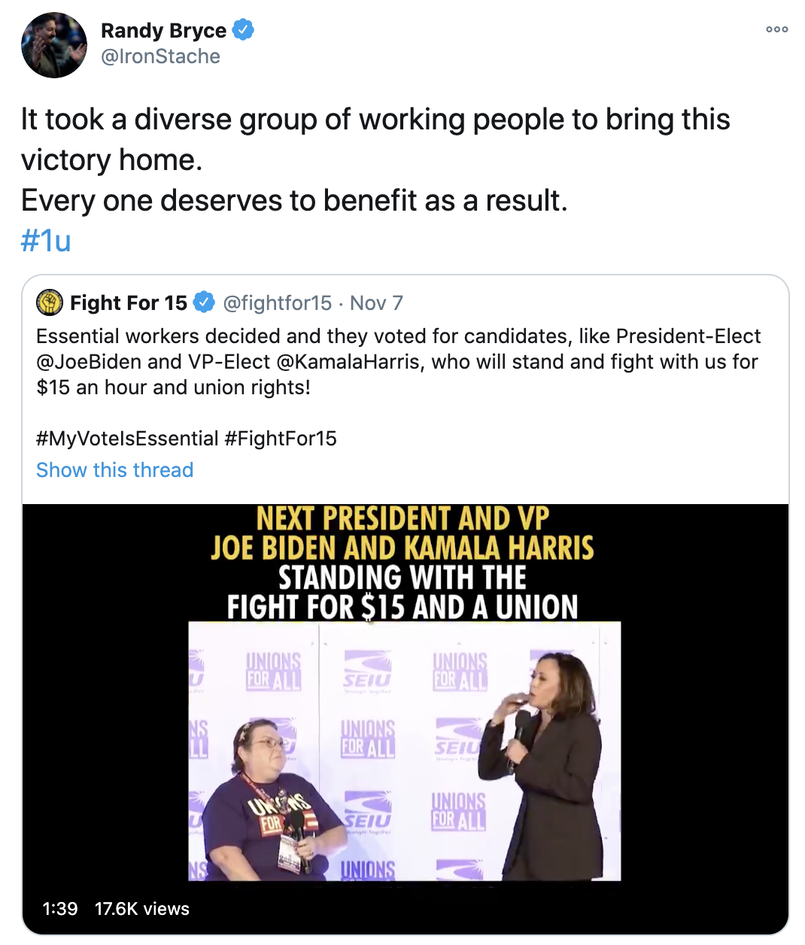Click the 17.6K views counter
The height and width of the screenshot is (945, 805).
pos(142,909)
